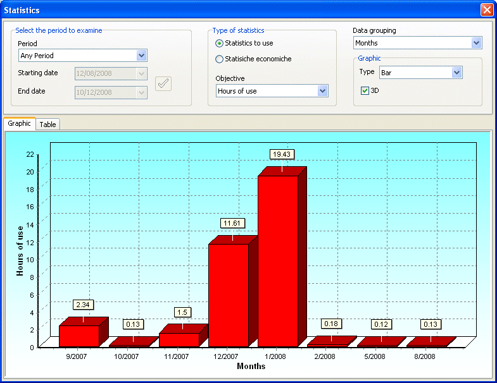Click the 0.12 value label
This screenshot has height=383, width=497.
click(381, 324)
